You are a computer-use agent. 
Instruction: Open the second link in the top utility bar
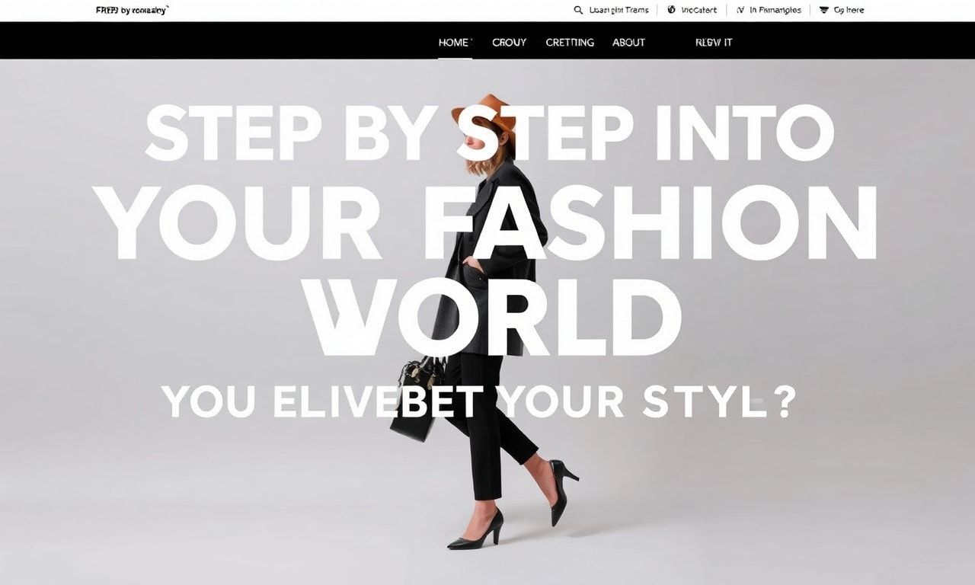point(698,10)
